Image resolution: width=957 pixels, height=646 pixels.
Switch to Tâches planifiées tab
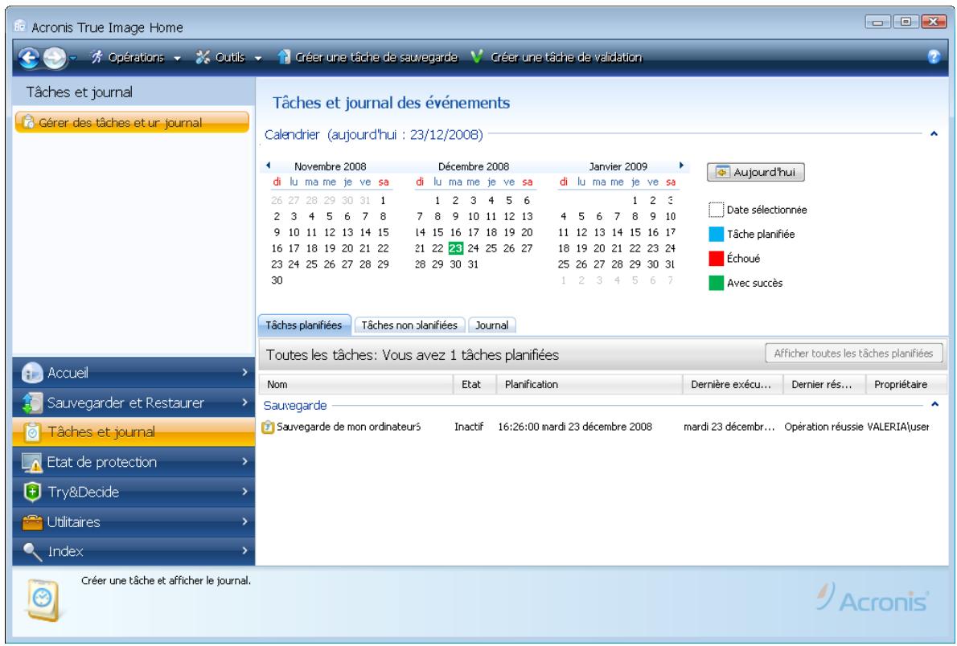click(304, 325)
